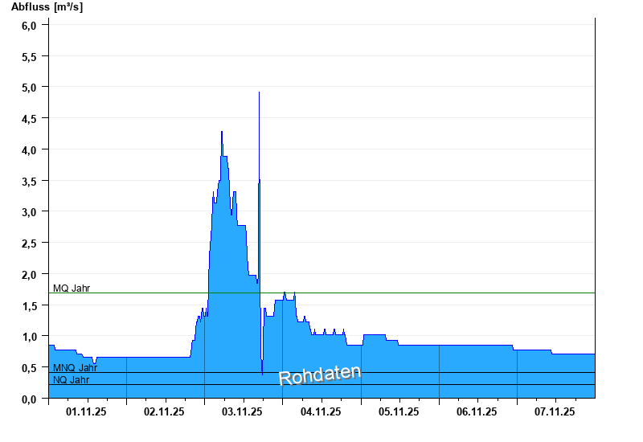Screen dimensions: 643x442
Task: Click the '03.11.25' date label
Action: coord(242,411)
